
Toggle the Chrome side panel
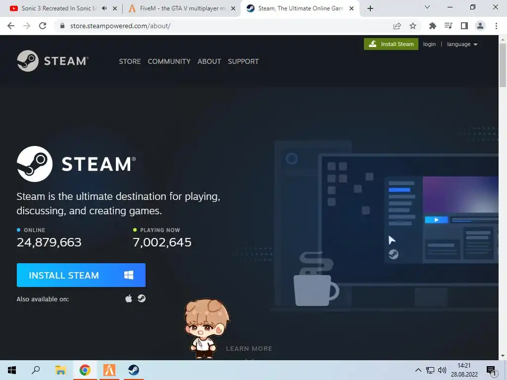tap(464, 26)
